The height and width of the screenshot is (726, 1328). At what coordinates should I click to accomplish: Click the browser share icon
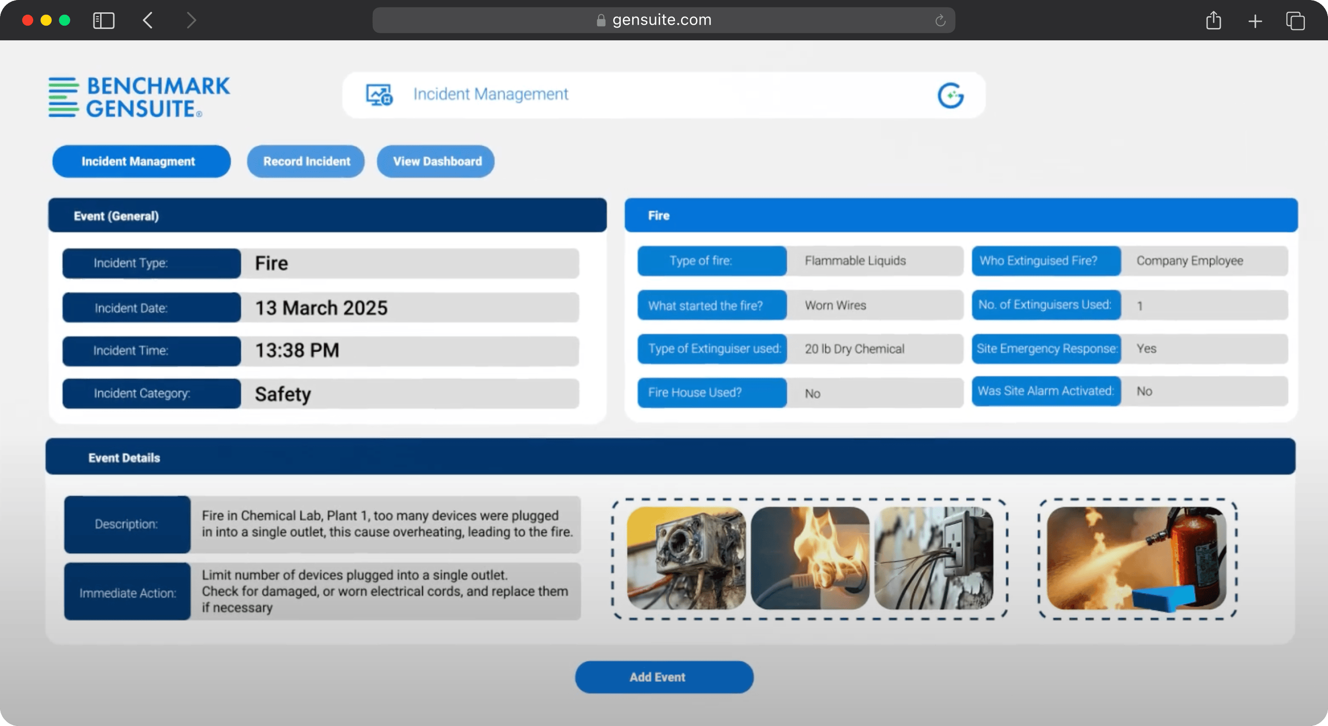[x=1213, y=20]
